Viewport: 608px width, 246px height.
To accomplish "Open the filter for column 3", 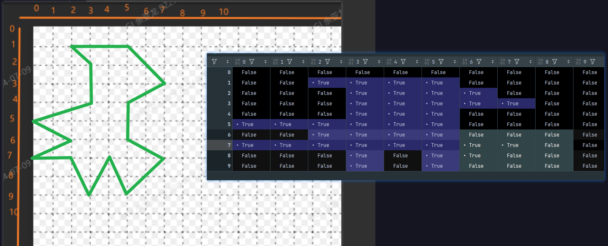I will (x=365, y=62).
